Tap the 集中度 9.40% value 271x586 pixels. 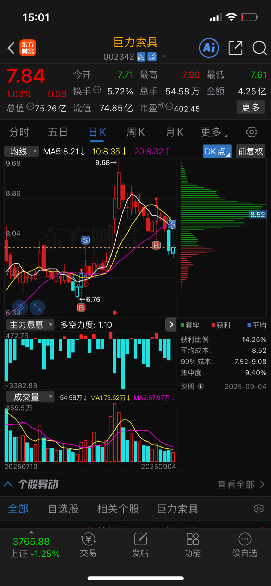click(x=256, y=373)
